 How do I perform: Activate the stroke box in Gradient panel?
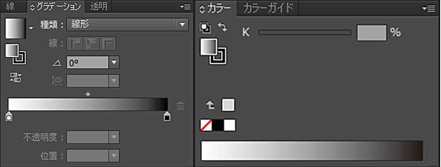20,58
